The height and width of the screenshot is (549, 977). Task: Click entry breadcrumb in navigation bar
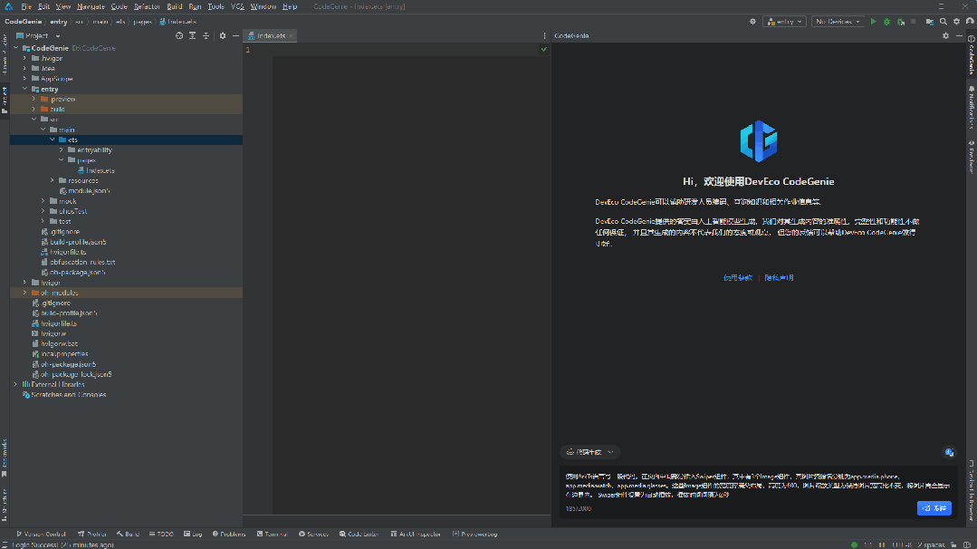click(59, 21)
